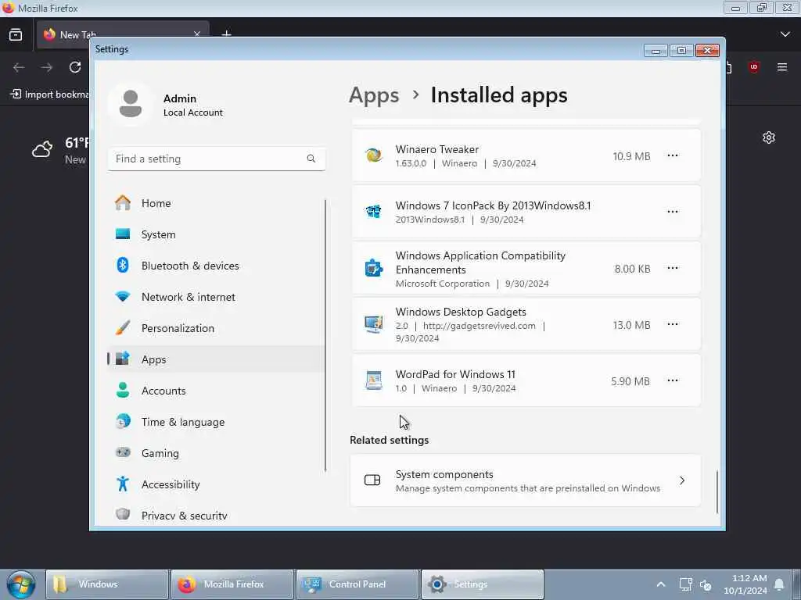Open Network & internet settings
801x600 pixels.
point(216,297)
